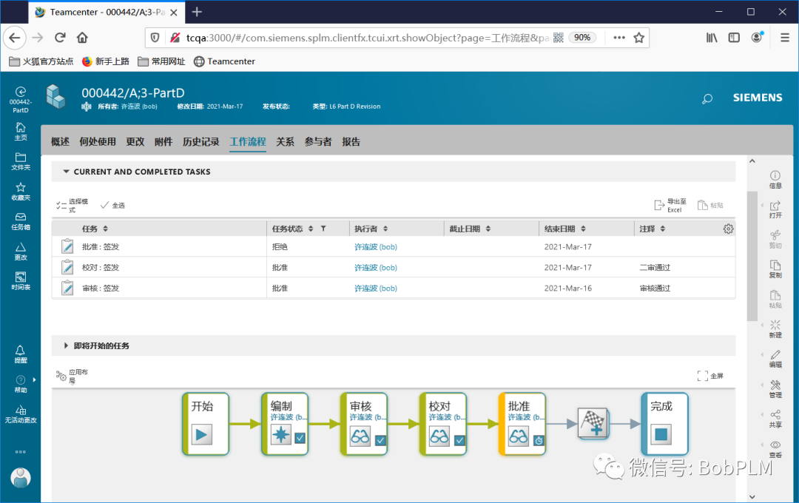
Task: Click the Siemens header search magnifier
Action: click(x=707, y=99)
